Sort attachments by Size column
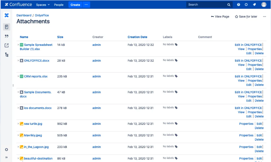271x162 pixels. pyautogui.click(x=60, y=37)
